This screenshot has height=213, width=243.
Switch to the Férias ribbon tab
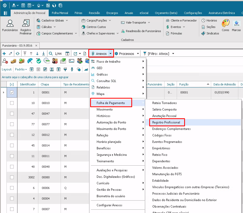pyautogui.click(x=78, y=13)
